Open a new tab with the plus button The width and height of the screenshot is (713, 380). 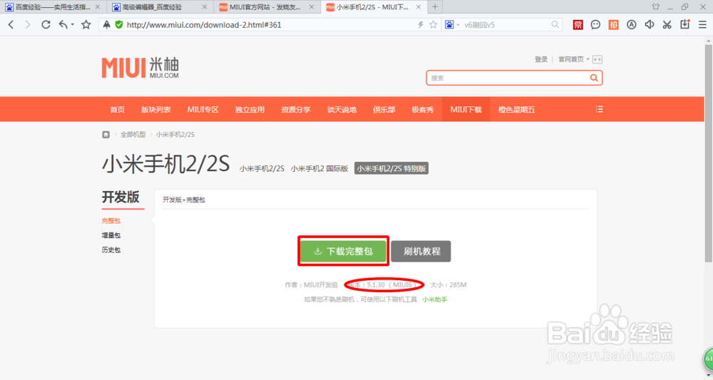pyautogui.click(x=435, y=7)
